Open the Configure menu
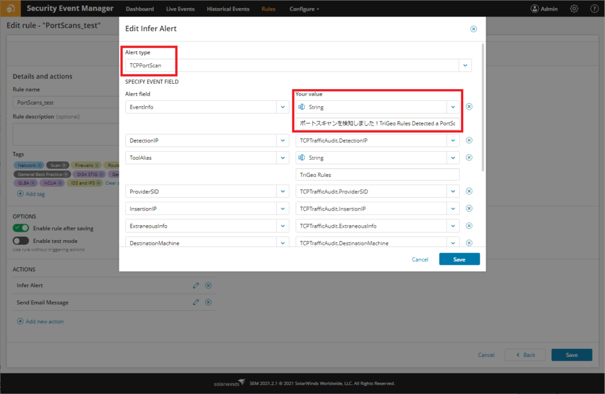The height and width of the screenshot is (394, 605). click(304, 9)
